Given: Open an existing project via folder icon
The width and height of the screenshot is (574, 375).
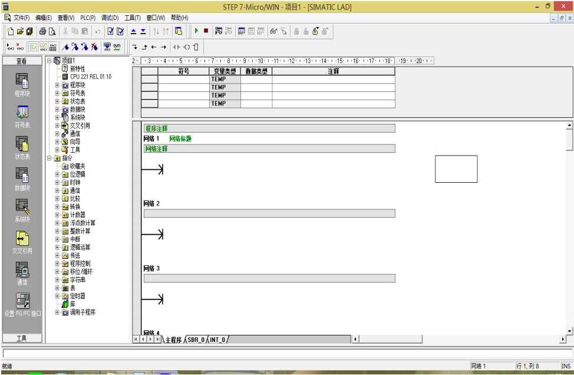Looking at the screenshot, I should coord(20,31).
